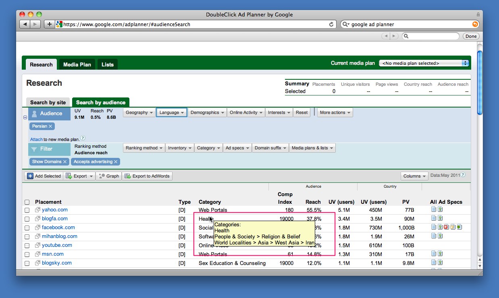The image size is (499, 298).
Task: Open the Ranking method dropdown
Action: (144, 148)
